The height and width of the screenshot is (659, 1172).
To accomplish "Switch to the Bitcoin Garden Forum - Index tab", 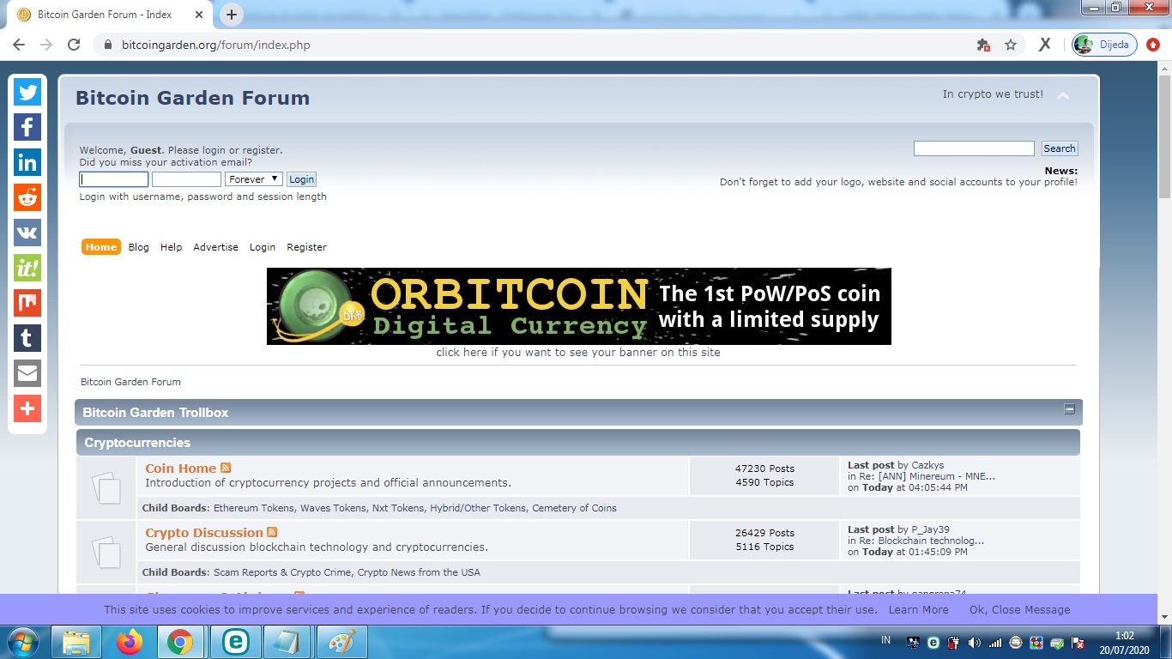I will 107,15.
